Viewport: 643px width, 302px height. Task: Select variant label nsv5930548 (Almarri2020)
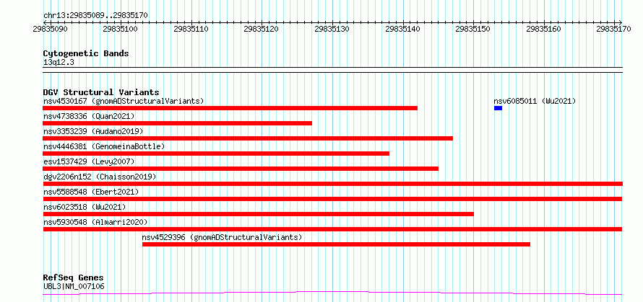click(x=95, y=222)
